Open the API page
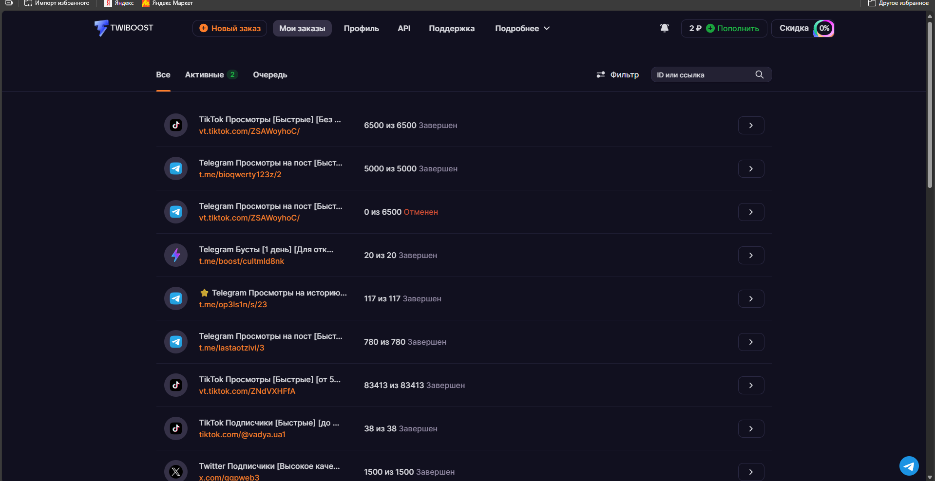 [404, 28]
